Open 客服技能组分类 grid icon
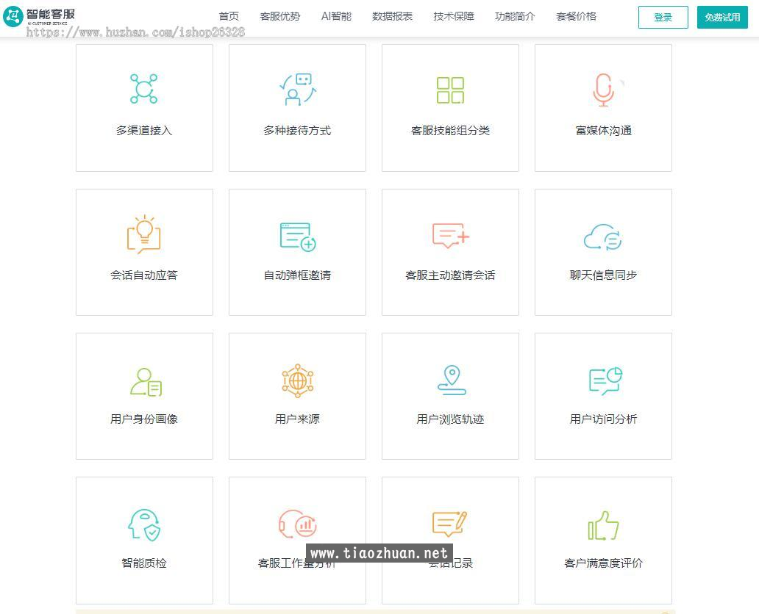Screen dimensions: 759x614 [x=450, y=87]
